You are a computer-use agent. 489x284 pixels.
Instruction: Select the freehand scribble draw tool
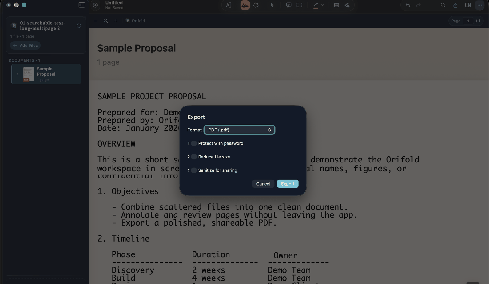pos(347,5)
